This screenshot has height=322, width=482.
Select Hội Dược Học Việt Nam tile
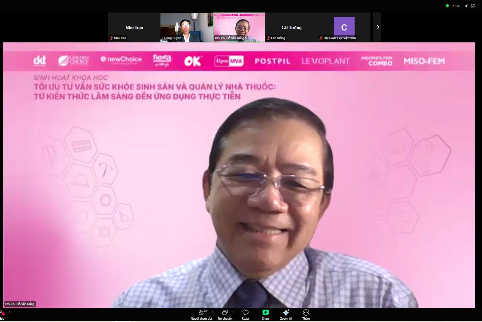[x=344, y=27]
